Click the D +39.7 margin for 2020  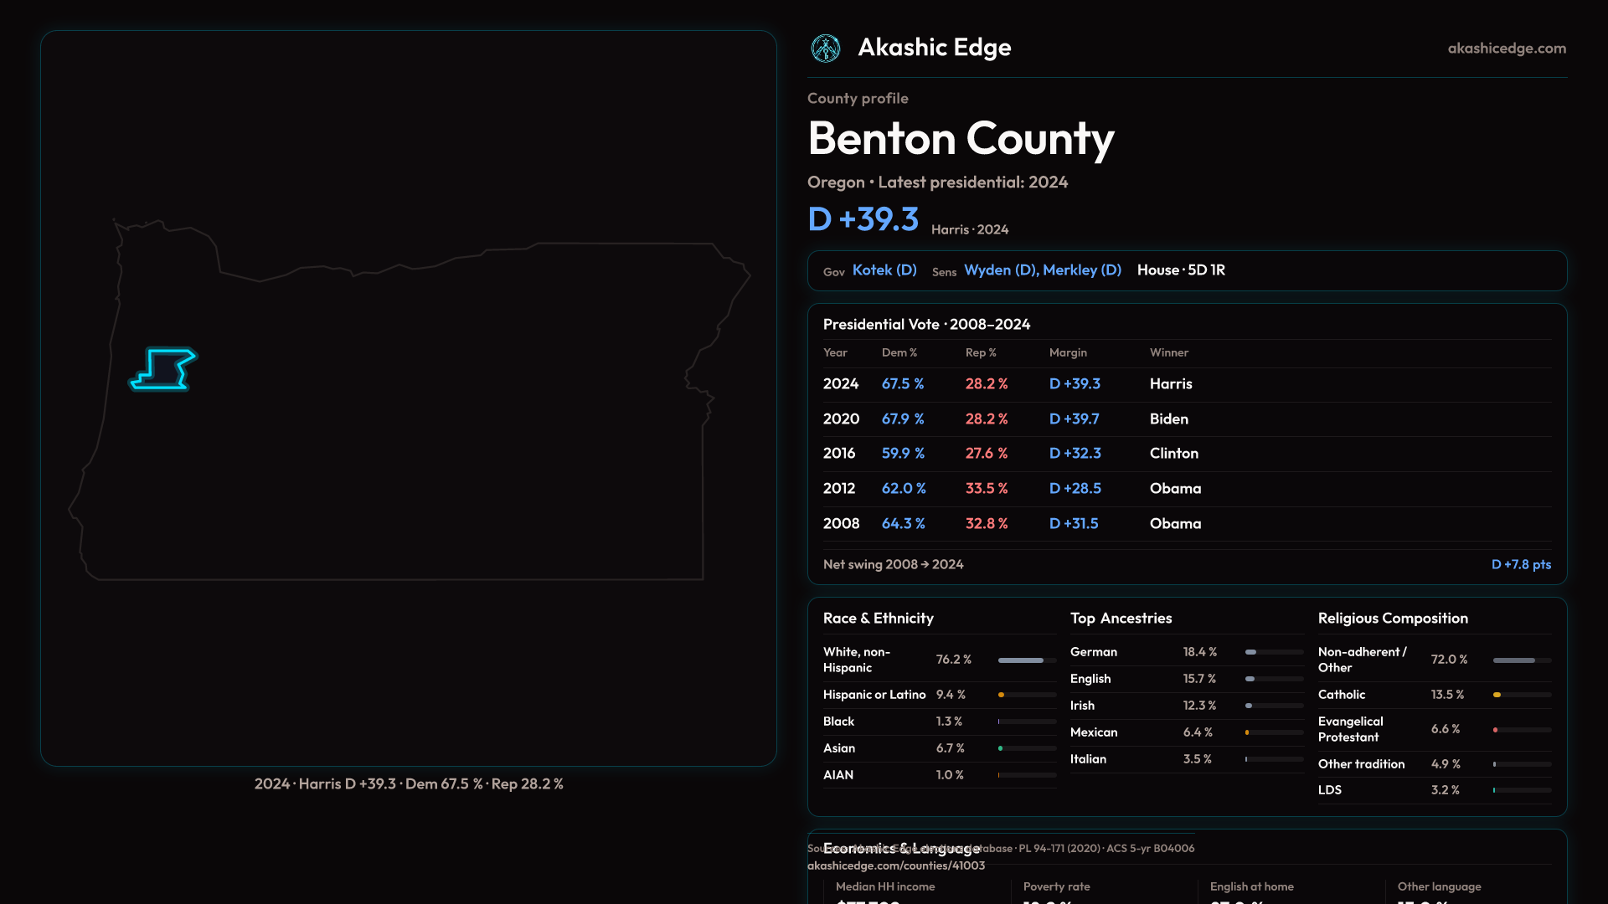[x=1074, y=419]
